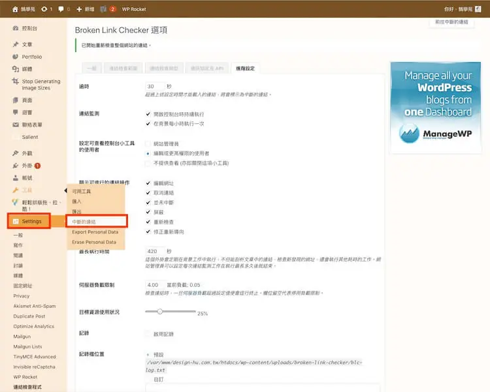Choose 可用工具 in the flyout menu
This screenshot has height=392, width=490.
(81, 191)
